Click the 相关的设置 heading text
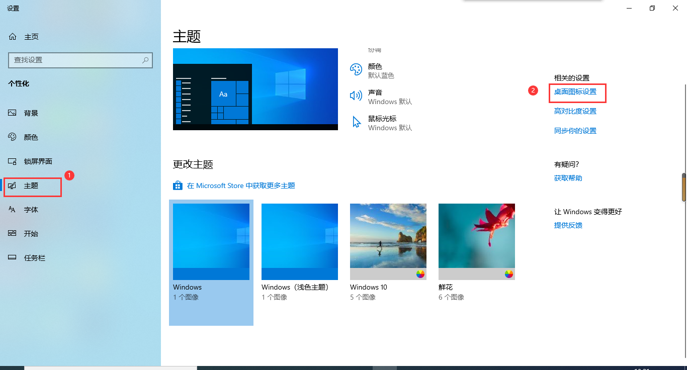The width and height of the screenshot is (687, 370). pos(572,78)
